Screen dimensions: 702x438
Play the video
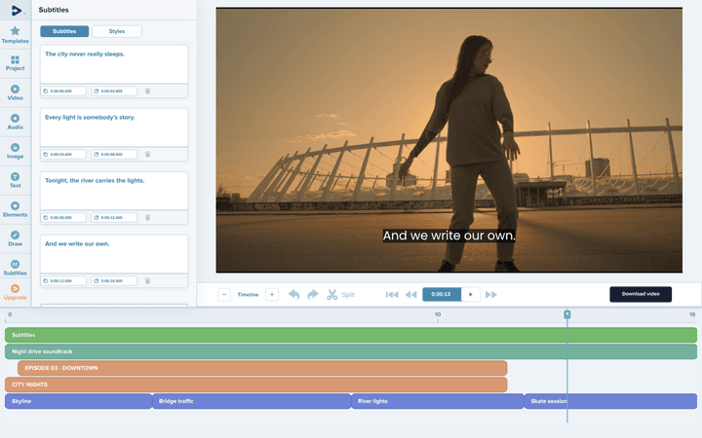pyautogui.click(x=471, y=294)
